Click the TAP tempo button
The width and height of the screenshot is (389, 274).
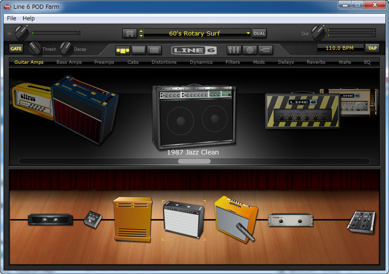coord(372,48)
